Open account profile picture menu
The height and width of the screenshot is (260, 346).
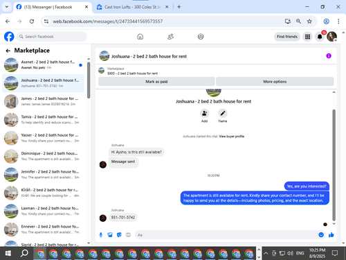[x=331, y=37]
